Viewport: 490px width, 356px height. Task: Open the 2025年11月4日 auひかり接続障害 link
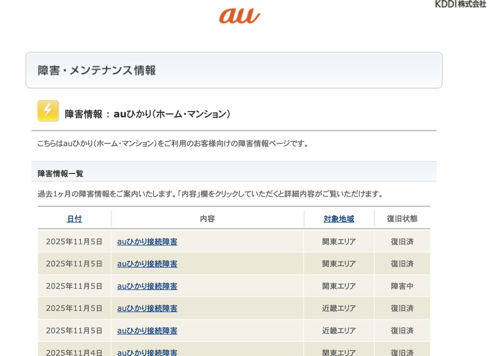pyautogui.click(x=147, y=352)
